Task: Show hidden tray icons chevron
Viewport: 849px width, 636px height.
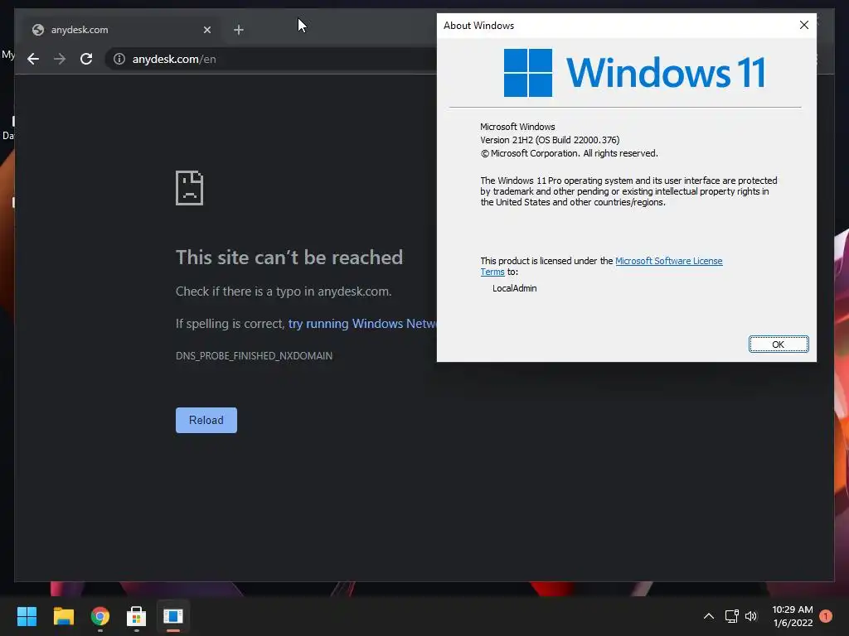Action: pos(708,616)
